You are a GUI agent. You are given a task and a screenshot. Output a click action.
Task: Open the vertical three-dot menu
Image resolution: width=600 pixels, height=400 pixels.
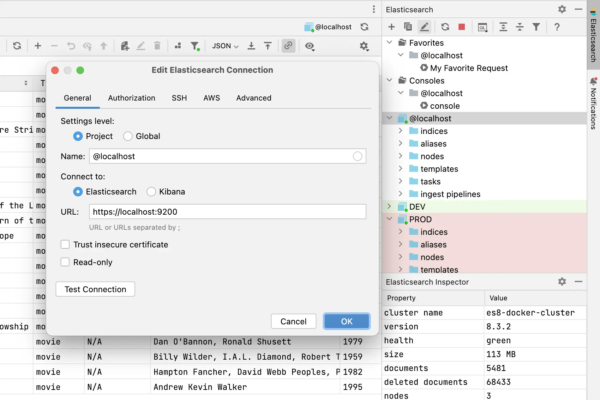click(374, 9)
